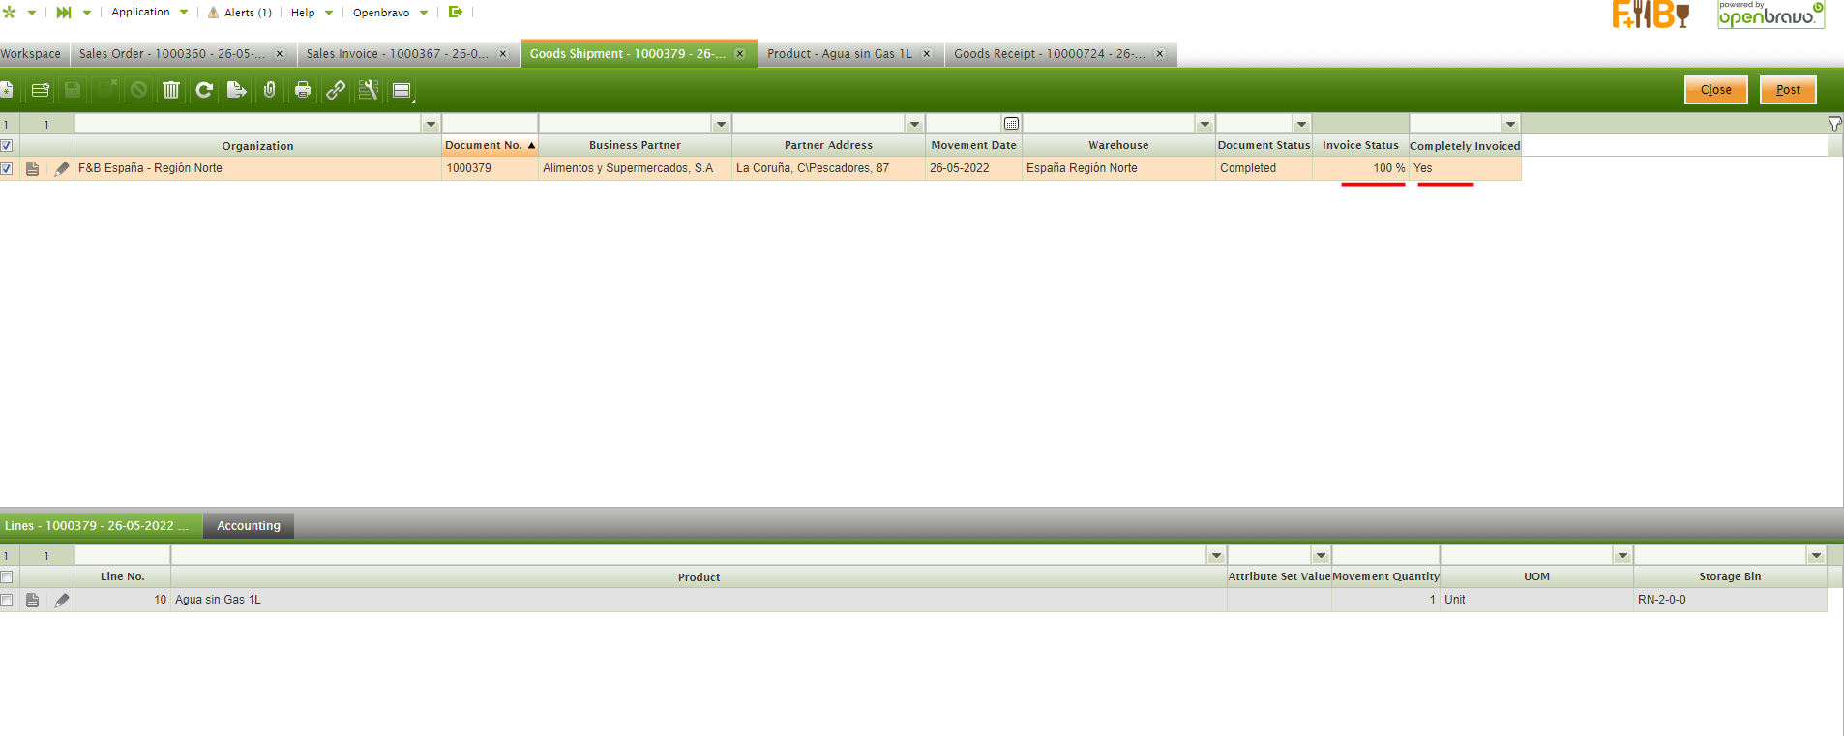Screen dimensions: 1844x736
Task: Toggle select-all checkbox in shipment header
Action: [7, 145]
